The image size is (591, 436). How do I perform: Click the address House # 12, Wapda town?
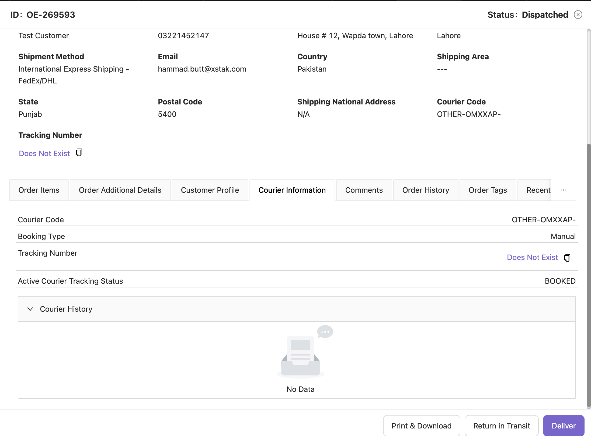pyautogui.click(x=355, y=36)
